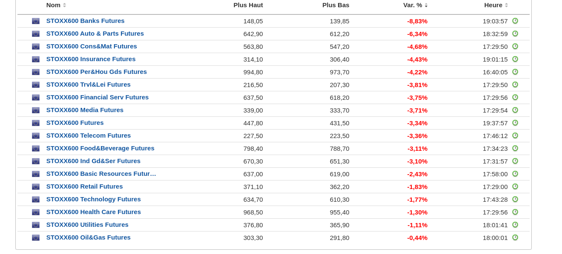Sort by Var. % column arrows

click(x=426, y=5)
